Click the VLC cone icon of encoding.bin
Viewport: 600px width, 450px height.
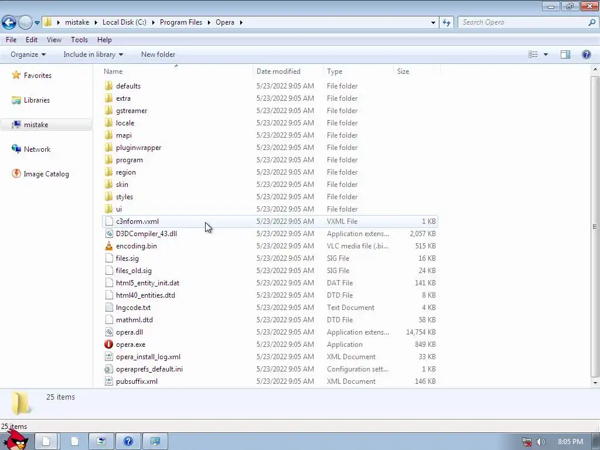point(108,246)
